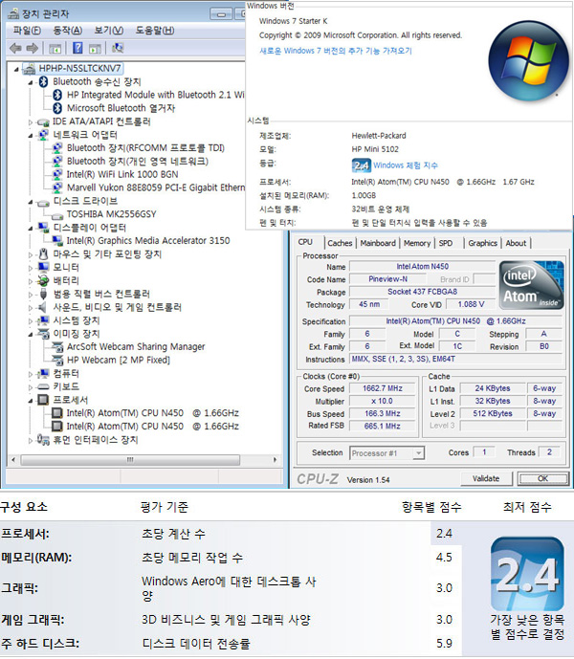This screenshot has height=659, width=574.
Task: Select Microsoft Bluetooth 열거자 device
Action: (x=121, y=108)
